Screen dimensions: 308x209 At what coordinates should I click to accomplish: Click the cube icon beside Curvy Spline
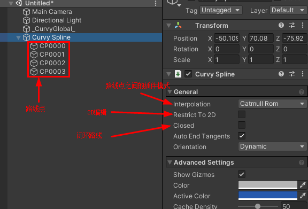(x=26, y=37)
